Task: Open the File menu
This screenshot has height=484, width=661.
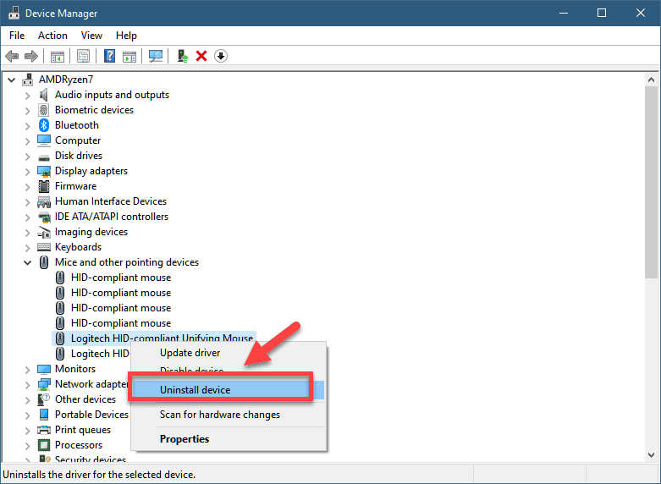Action: (17, 36)
